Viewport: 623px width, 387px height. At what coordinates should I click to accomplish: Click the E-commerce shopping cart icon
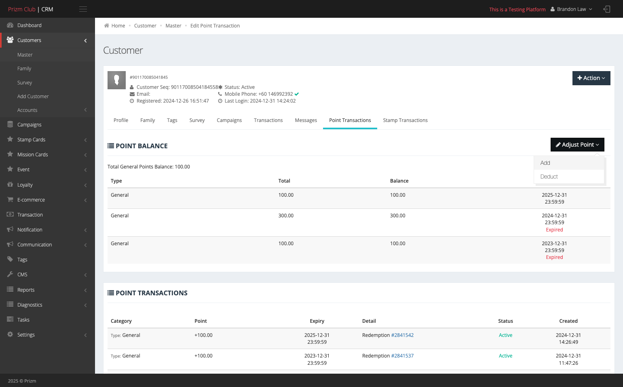[x=10, y=200]
